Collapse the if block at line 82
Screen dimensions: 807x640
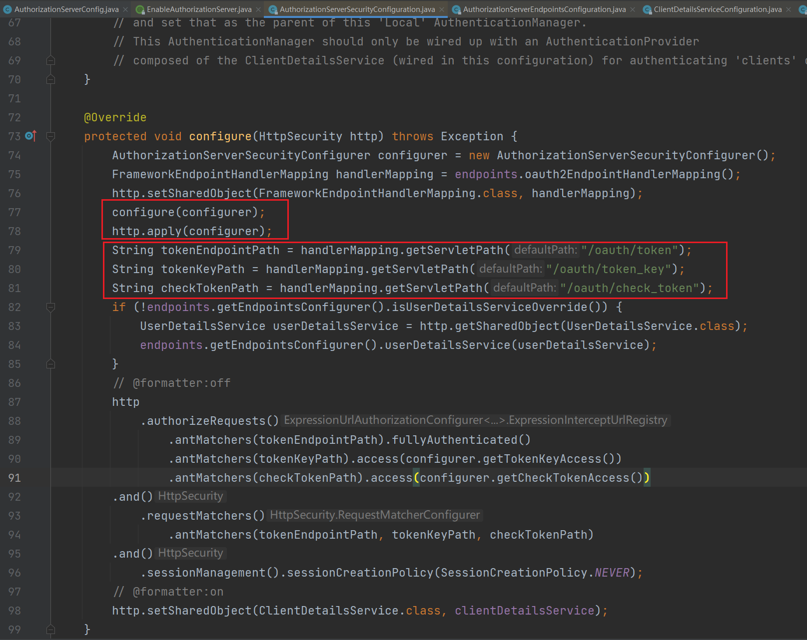(50, 307)
